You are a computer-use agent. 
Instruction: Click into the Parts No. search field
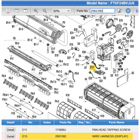103,11
